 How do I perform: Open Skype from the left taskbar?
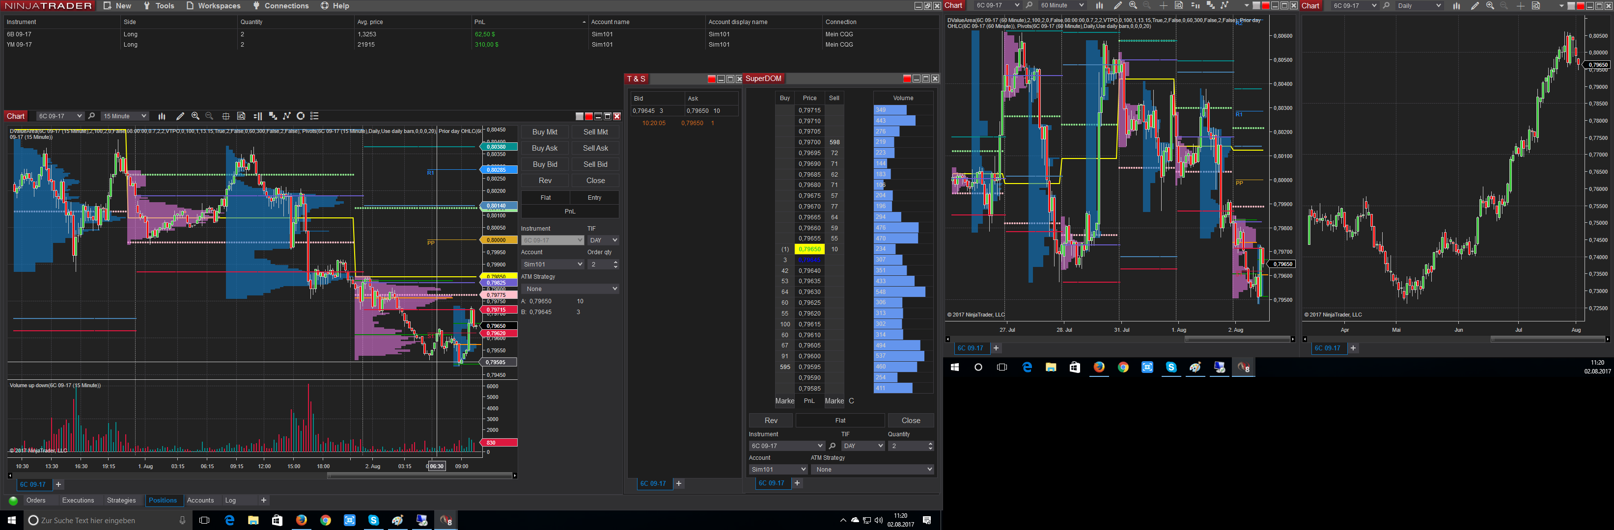click(373, 520)
